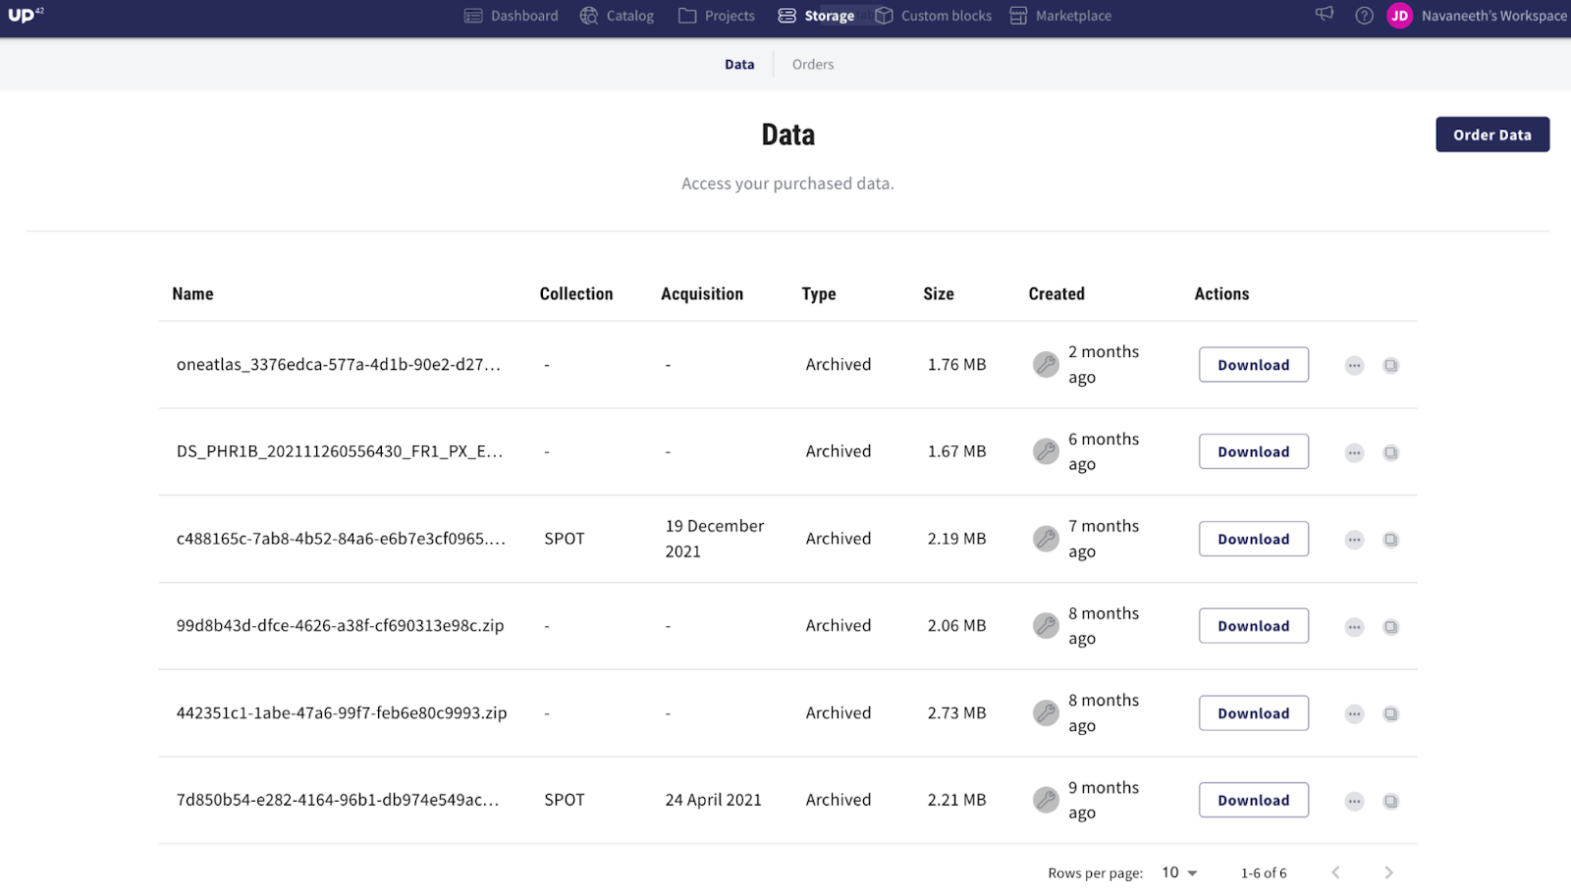Download the c488165c file

(1254, 539)
